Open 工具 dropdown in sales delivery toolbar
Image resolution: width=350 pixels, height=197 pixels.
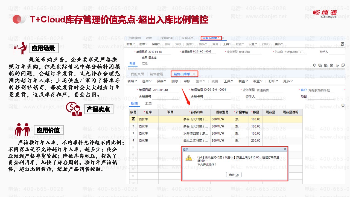pyautogui.click(x=229, y=81)
